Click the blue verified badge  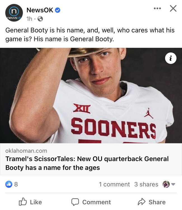pos(58,10)
